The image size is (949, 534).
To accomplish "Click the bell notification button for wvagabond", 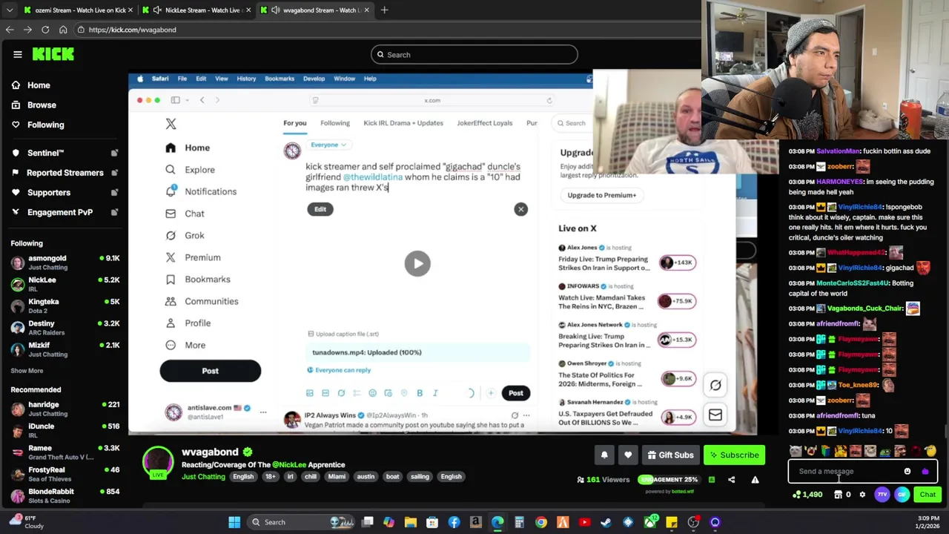I will 604,455.
